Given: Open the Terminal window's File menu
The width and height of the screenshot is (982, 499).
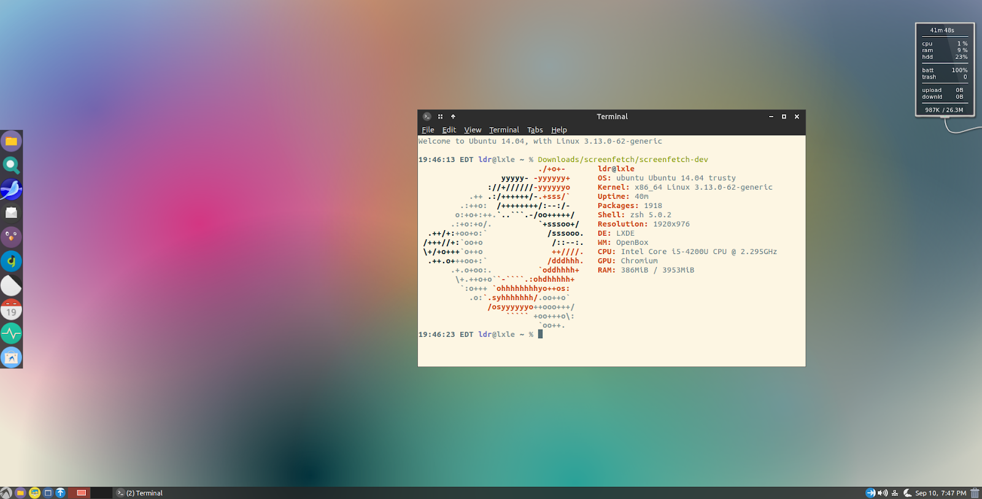Looking at the screenshot, I should coord(428,130).
